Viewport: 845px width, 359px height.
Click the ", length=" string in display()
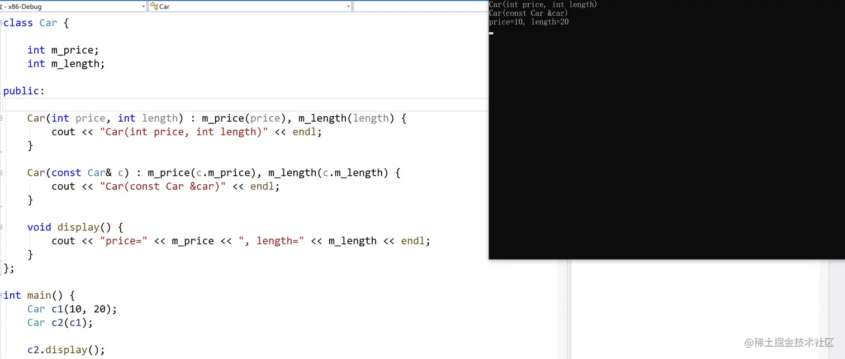coord(271,241)
